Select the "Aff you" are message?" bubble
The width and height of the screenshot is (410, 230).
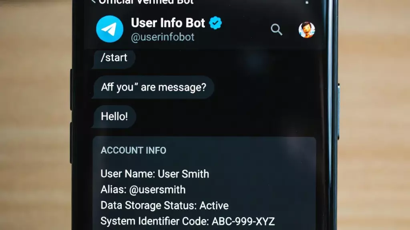coord(154,87)
